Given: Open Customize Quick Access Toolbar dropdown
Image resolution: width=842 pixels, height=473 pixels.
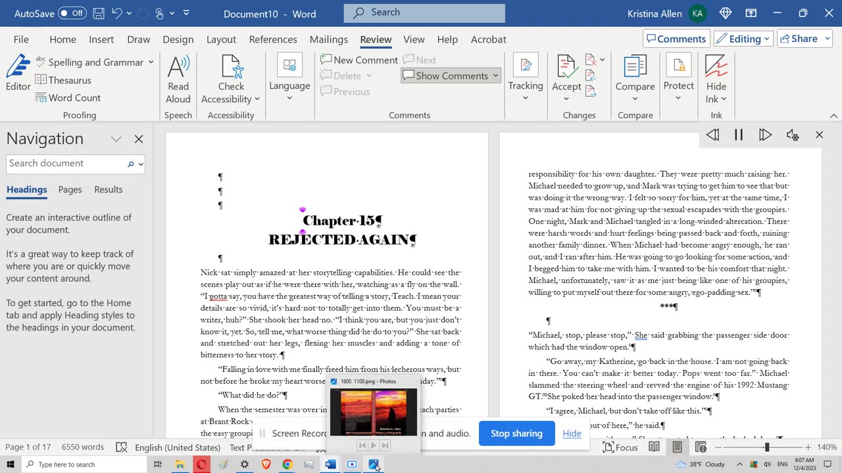Looking at the screenshot, I should 186,13.
